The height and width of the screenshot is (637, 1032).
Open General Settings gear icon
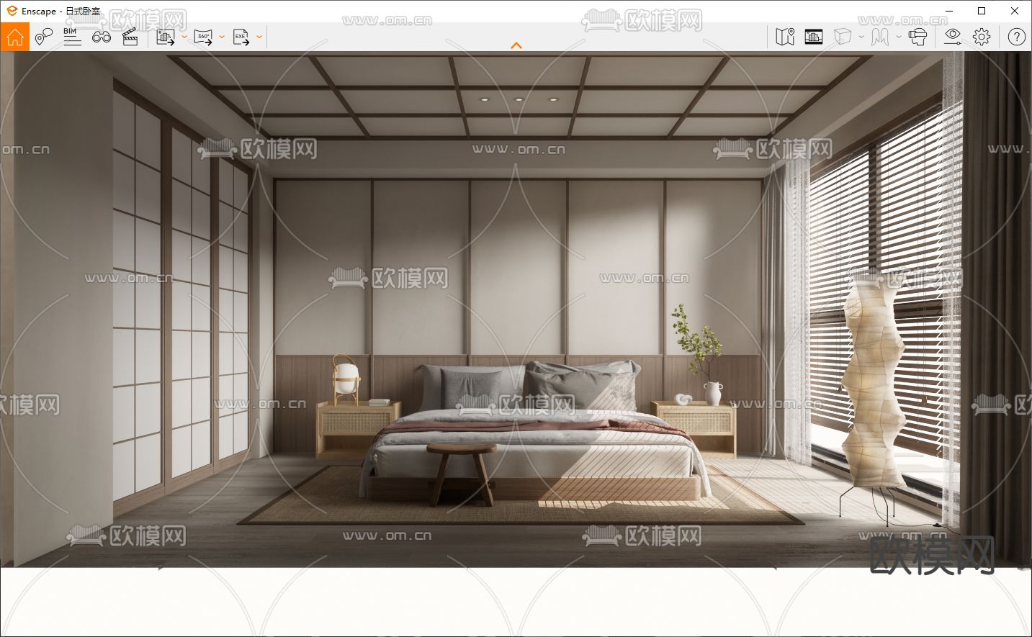coord(982,37)
